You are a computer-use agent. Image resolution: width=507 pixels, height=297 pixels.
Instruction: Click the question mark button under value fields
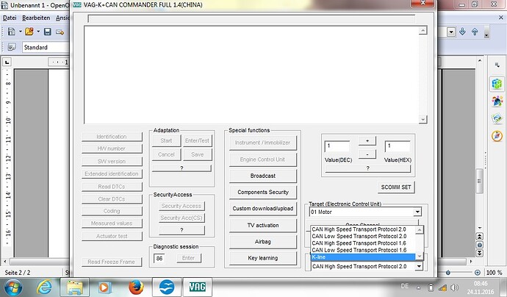[367, 168]
